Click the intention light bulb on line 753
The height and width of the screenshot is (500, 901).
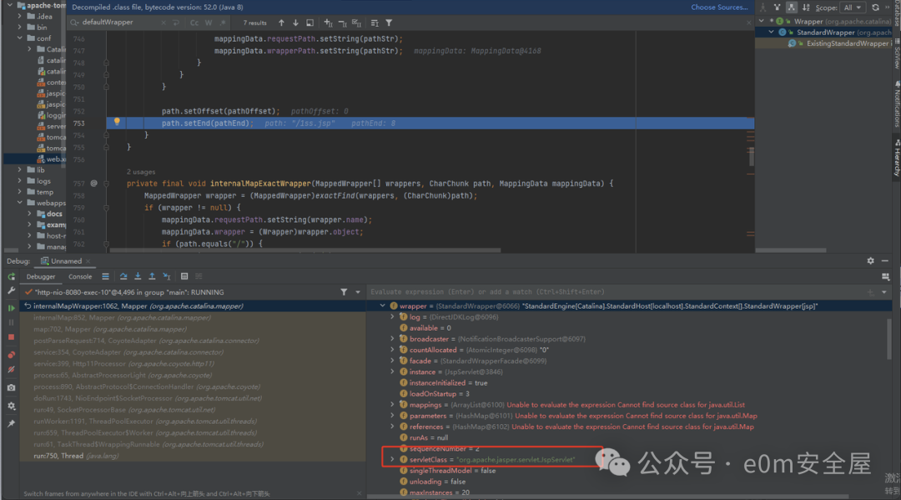[117, 122]
